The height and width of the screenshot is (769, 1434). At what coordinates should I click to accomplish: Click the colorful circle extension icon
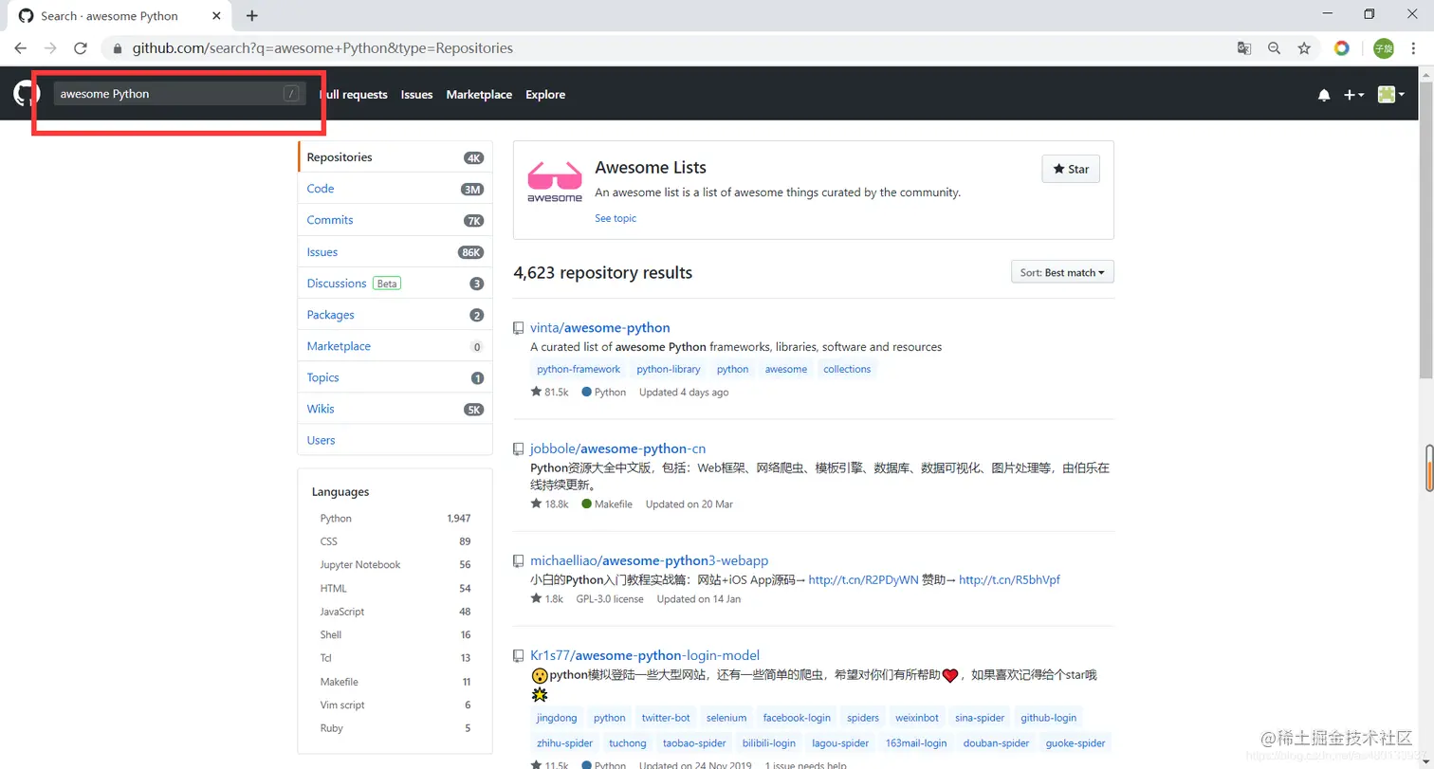click(x=1342, y=48)
